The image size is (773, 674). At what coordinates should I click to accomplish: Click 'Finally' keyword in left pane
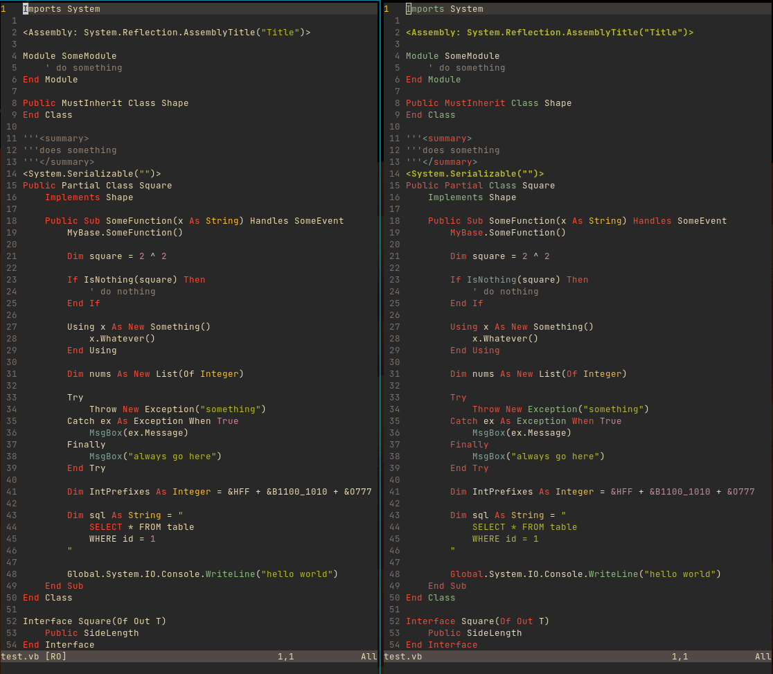click(x=87, y=445)
